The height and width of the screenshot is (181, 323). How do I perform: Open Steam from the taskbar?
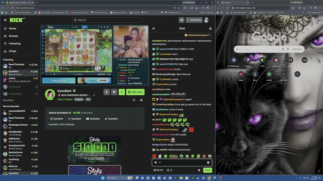(x=197, y=178)
